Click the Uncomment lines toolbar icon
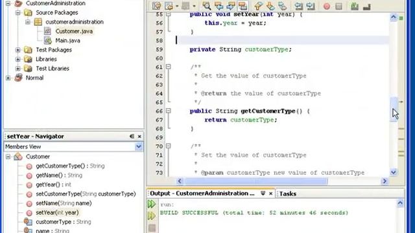The height and width of the screenshot is (233, 415). coord(367,6)
